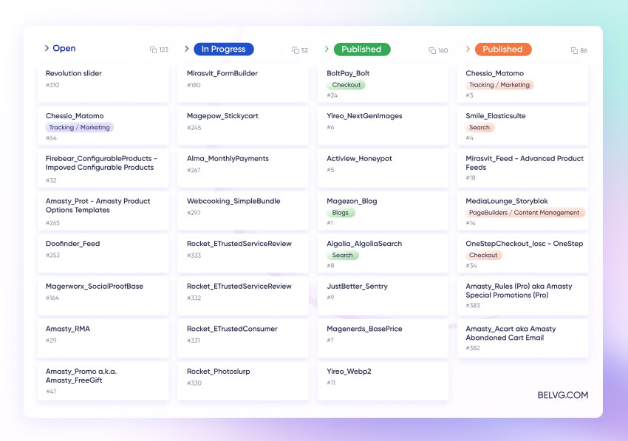
Task: Click the card count icon in Open column
Action: tap(154, 49)
